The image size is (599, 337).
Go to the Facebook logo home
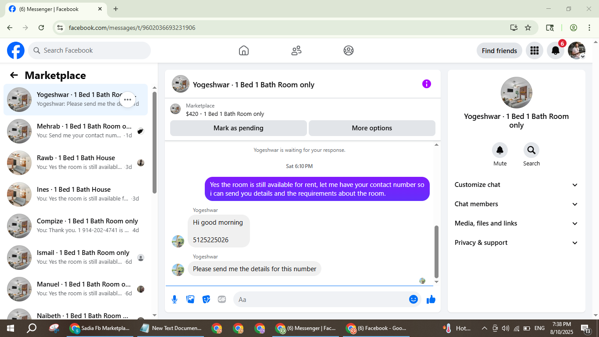[16, 50]
